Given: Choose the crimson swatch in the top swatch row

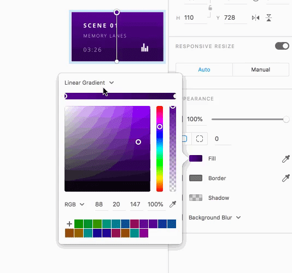Looking at the screenshot, I should pyautogui.click(x=135, y=224).
